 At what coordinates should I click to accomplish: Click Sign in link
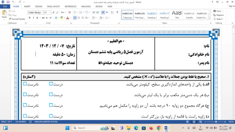[232, 6]
